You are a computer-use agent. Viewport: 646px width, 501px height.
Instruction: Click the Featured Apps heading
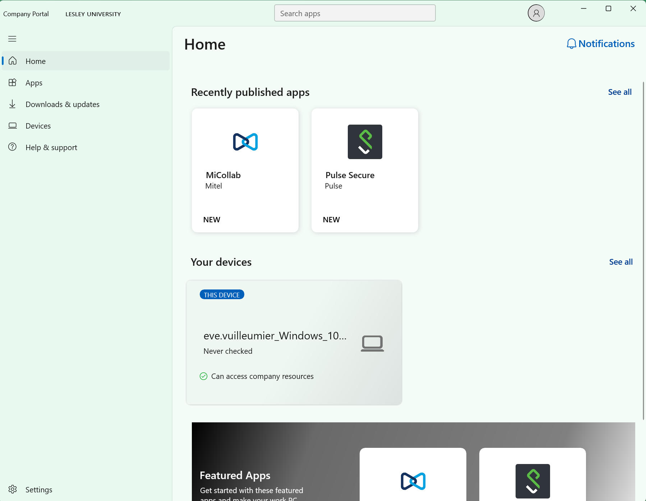[x=235, y=475]
